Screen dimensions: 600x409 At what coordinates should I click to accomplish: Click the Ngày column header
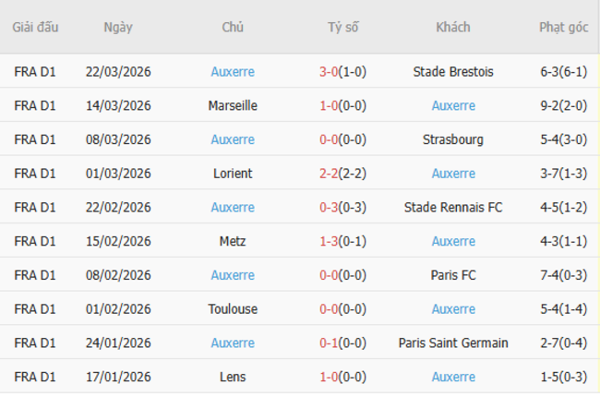[x=118, y=28]
